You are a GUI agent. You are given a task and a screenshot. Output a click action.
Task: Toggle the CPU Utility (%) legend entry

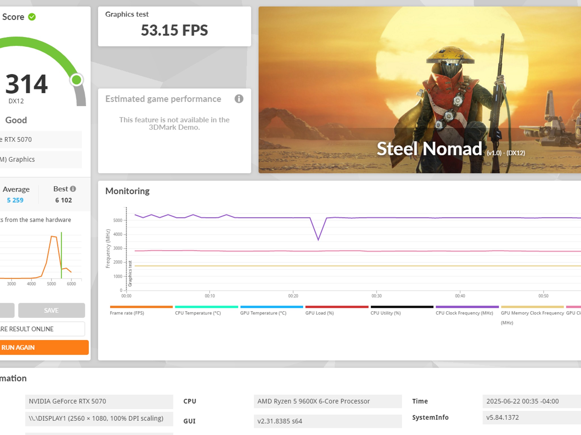coord(386,313)
